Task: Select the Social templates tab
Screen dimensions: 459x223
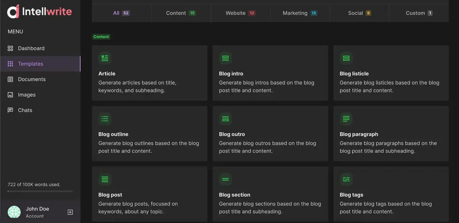Action: 359,13
